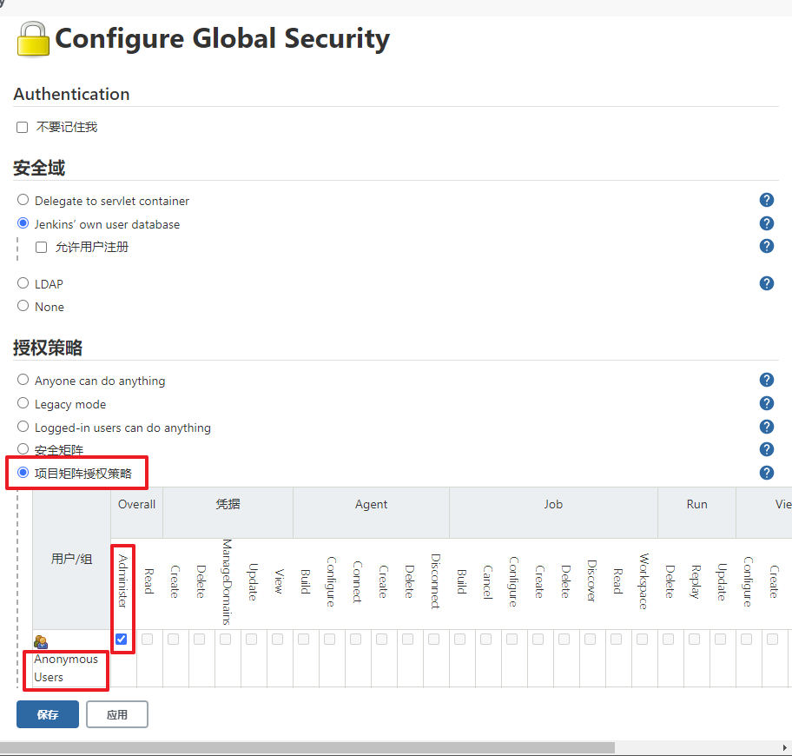Open help for Jenkins' own user database

pyautogui.click(x=766, y=223)
